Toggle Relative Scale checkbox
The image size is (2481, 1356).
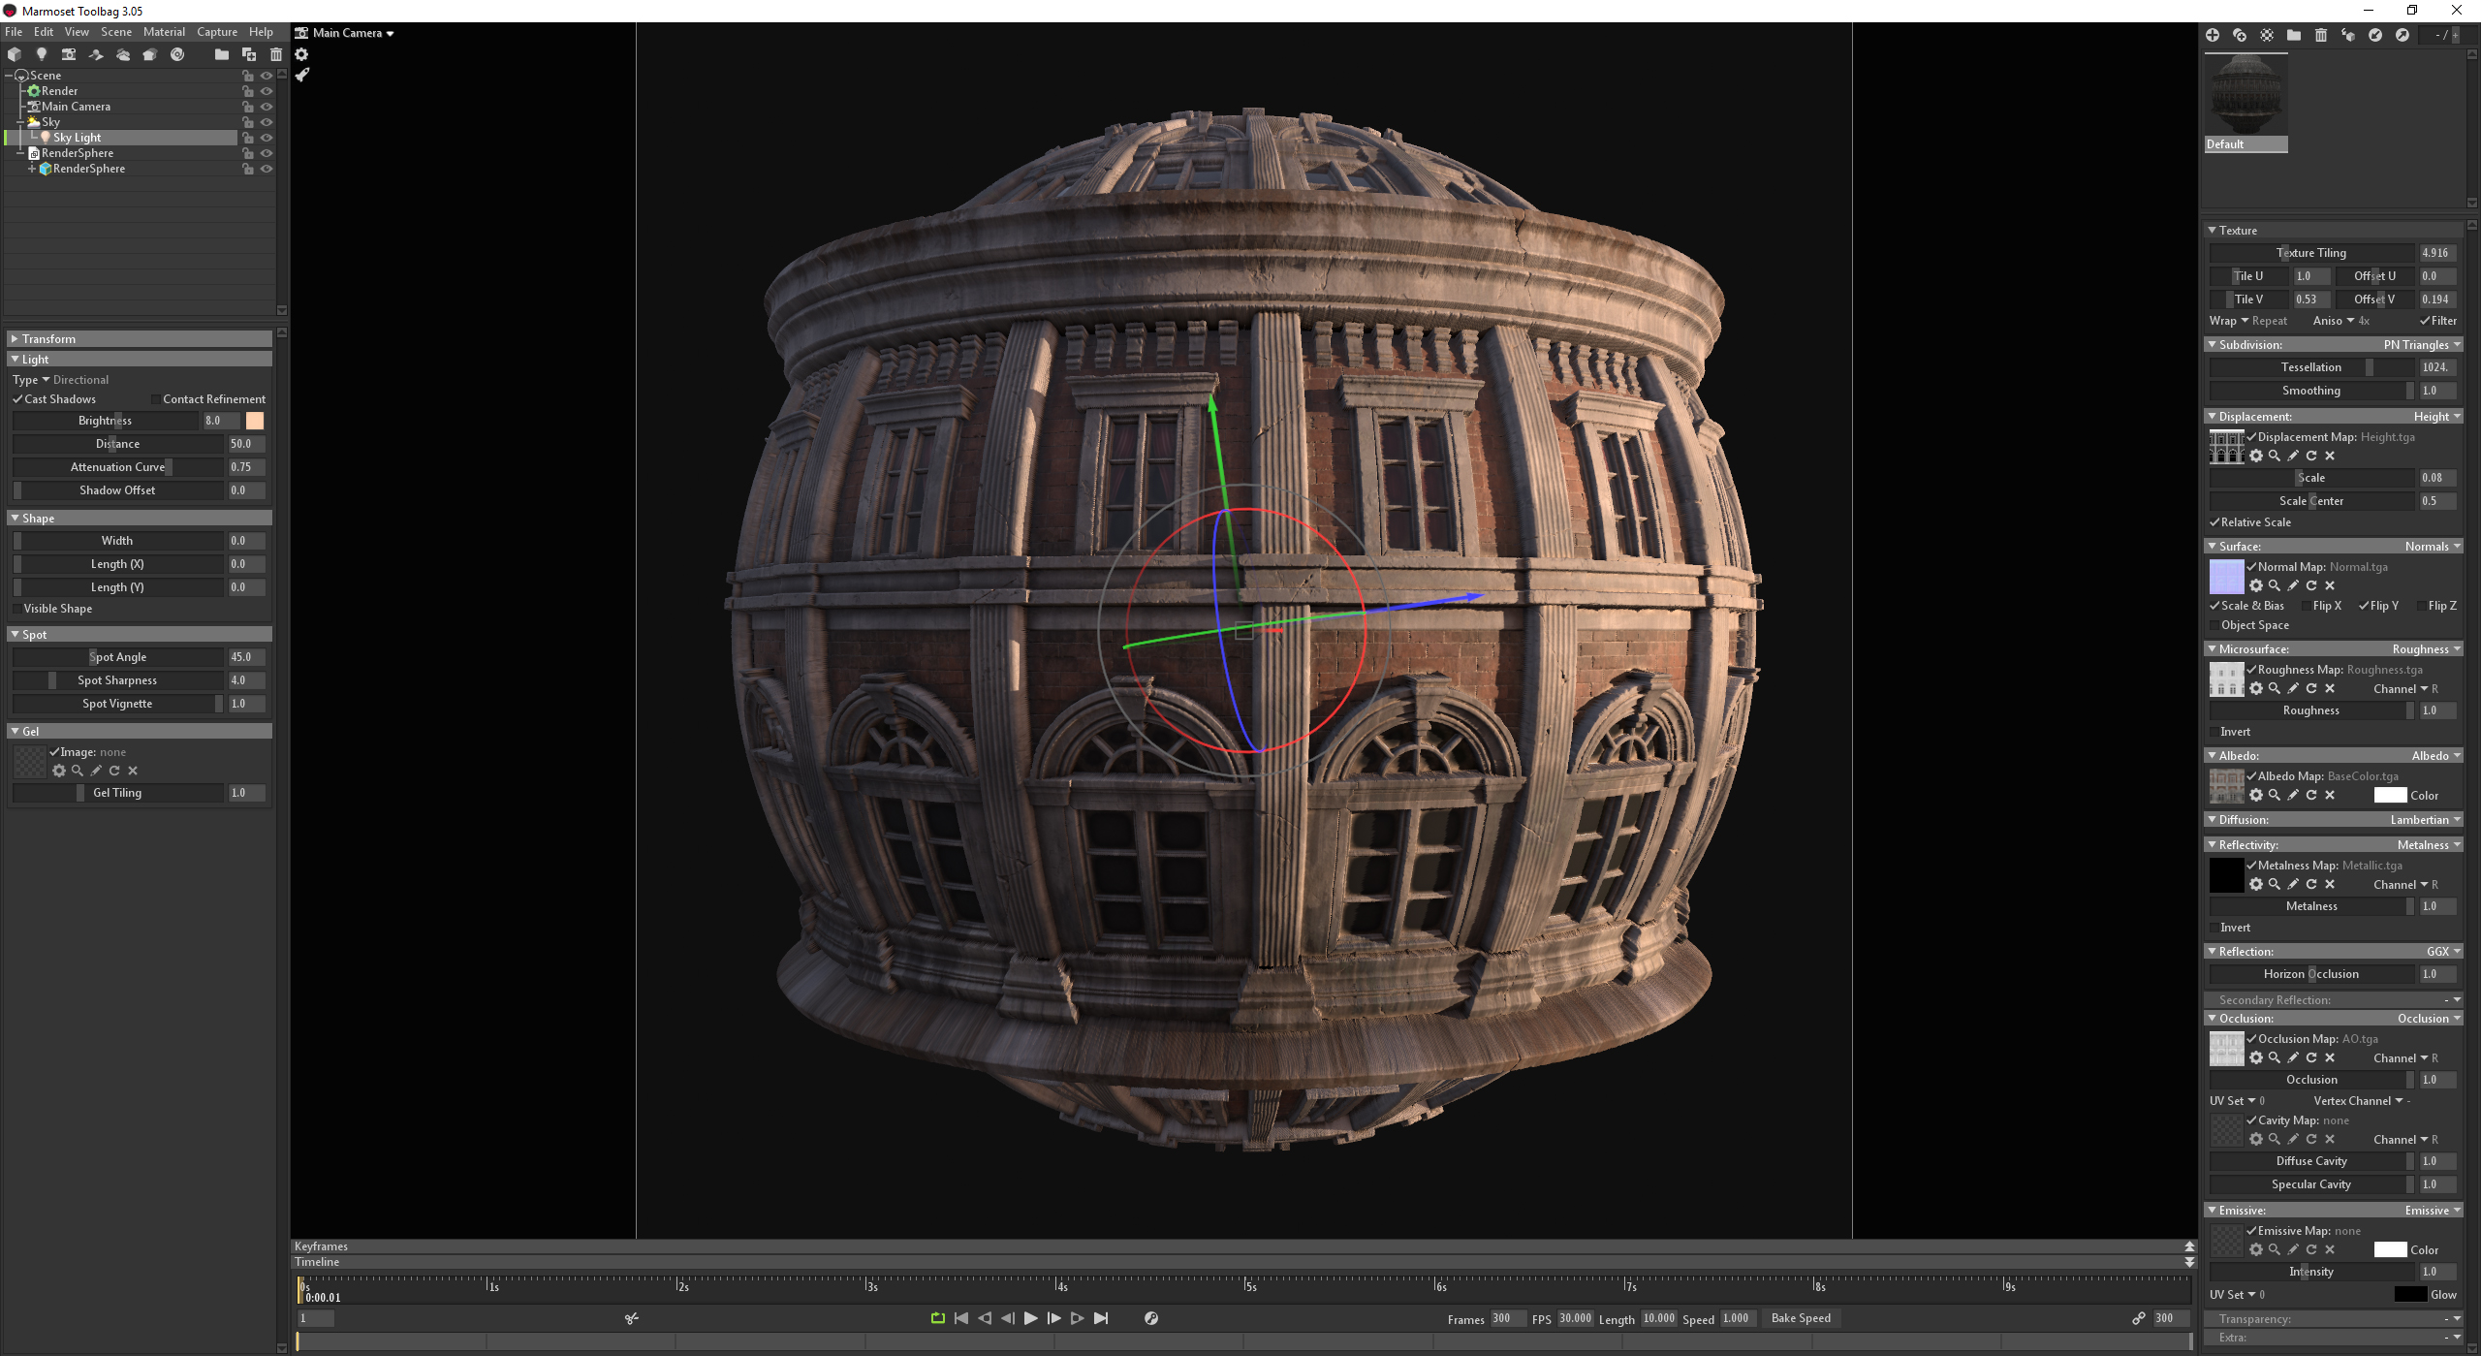click(x=2214, y=522)
